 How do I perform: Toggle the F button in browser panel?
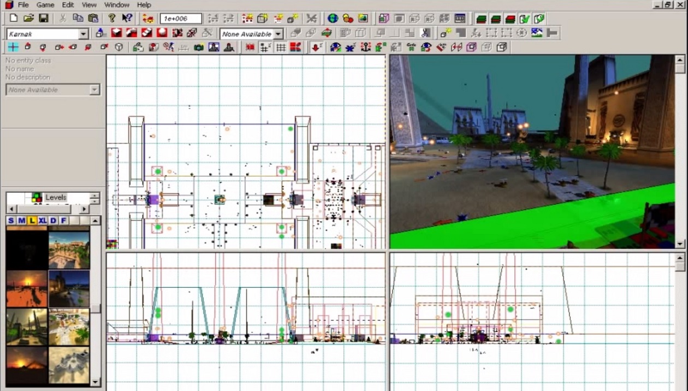(64, 221)
